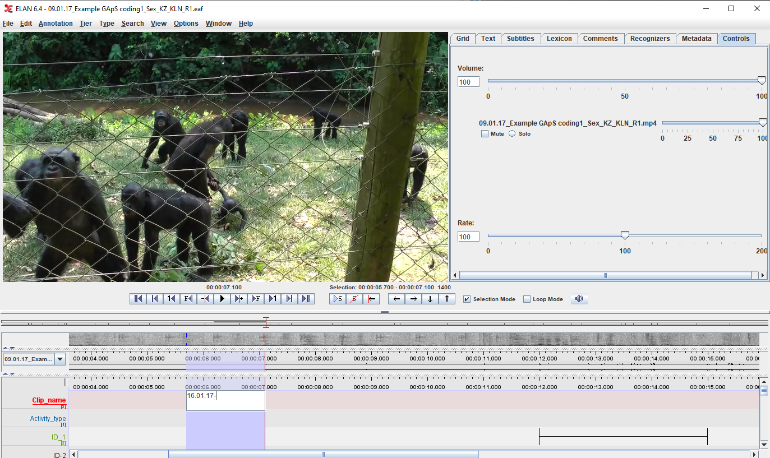Click the Volume value field
This screenshot has width=770, height=458.
tap(468, 82)
